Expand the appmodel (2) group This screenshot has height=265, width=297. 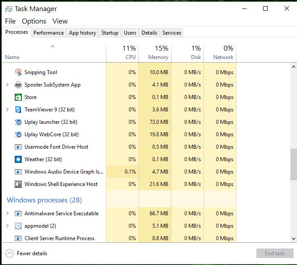[8, 226]
